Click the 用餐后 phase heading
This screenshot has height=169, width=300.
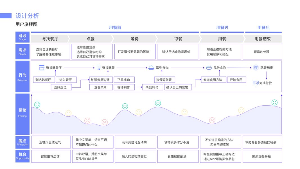pyautogui.click(x=263, y=28)
